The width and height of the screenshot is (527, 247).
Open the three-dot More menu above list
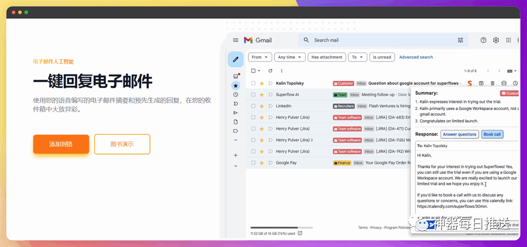tap(282, 71)
